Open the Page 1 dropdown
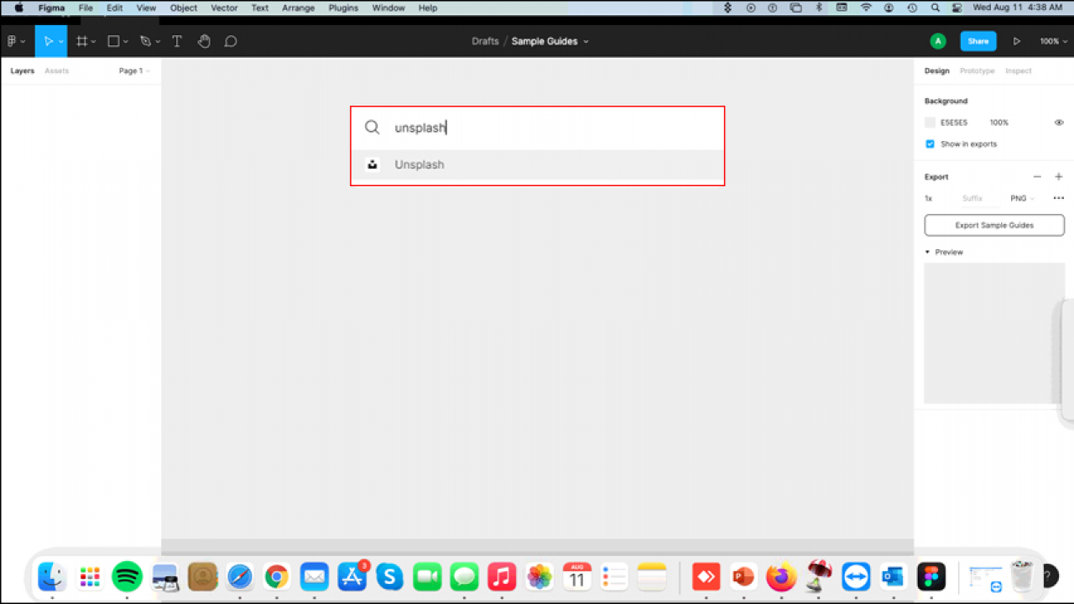The image size is (1074, 604). coord(133,70)
